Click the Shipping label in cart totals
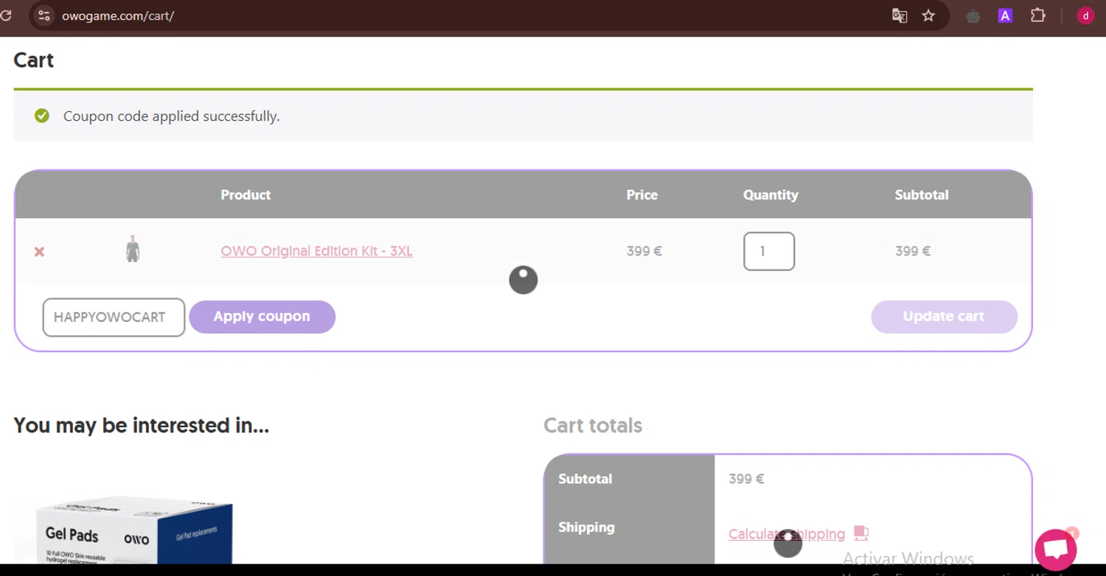 point(586,527)
